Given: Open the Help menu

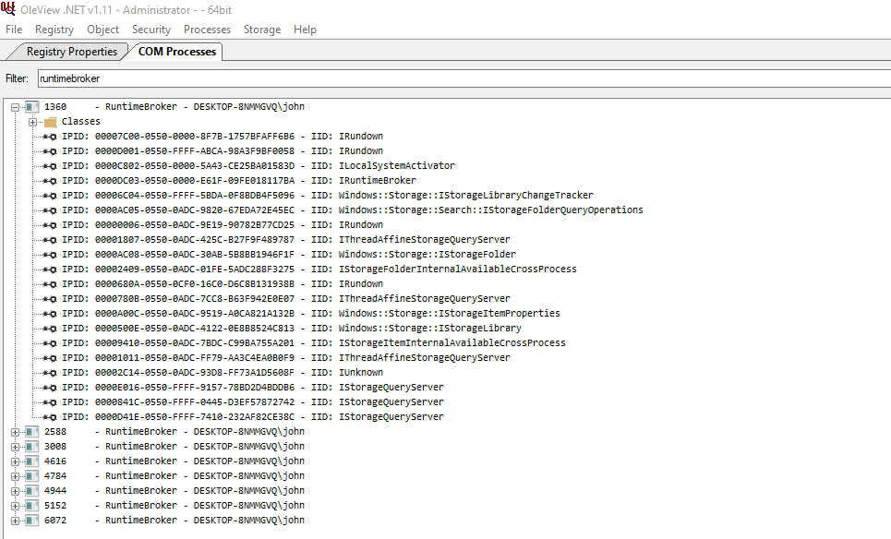Looking at the screenshot, I should click(x=305, y=29).
